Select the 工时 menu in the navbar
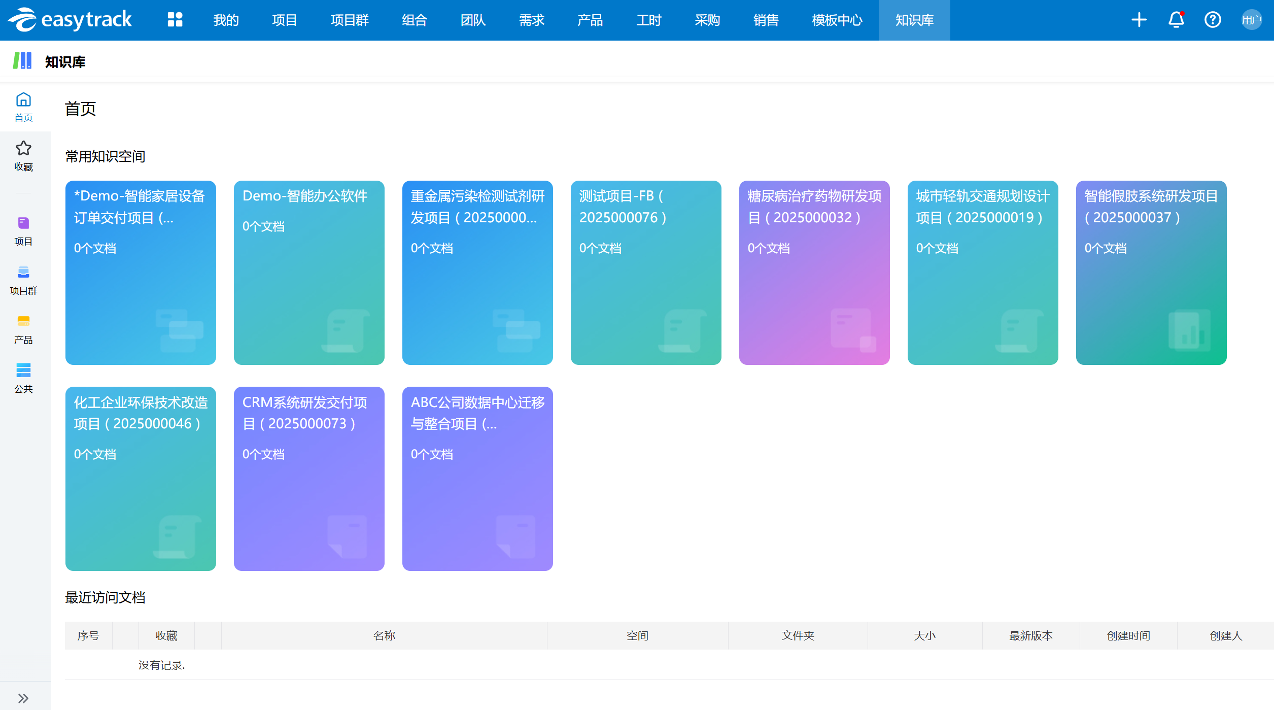1274x710 pixels. tap(648, 20)
